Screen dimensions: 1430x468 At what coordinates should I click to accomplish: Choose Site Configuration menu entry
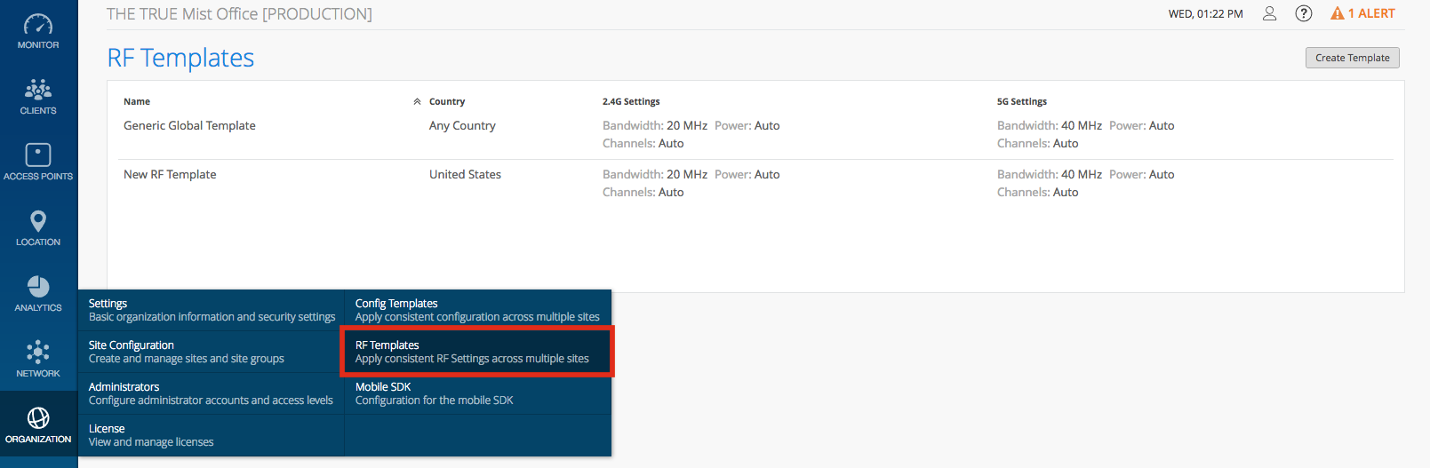(212, 352)
